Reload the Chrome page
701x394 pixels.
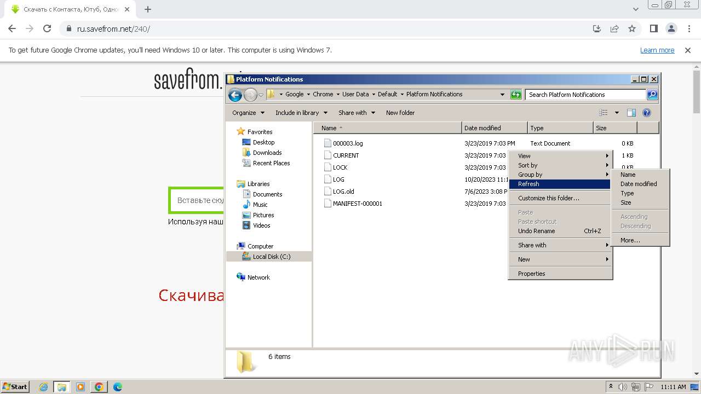pyautogui.click(x=47, y=28)
